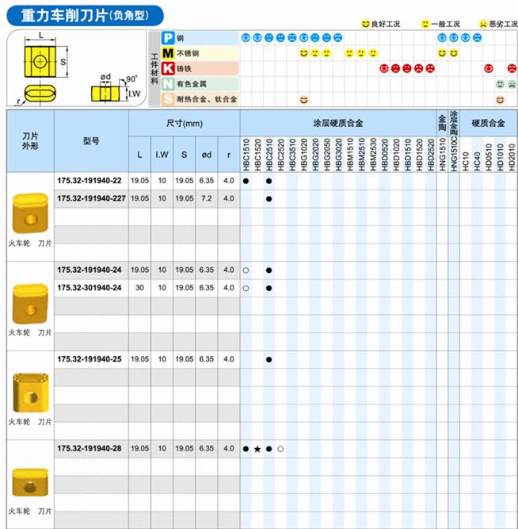Click the 一般工况 neutral face legend icon
Image resolution: width=518 pixels, height=529 pixels.
point(425,24)
